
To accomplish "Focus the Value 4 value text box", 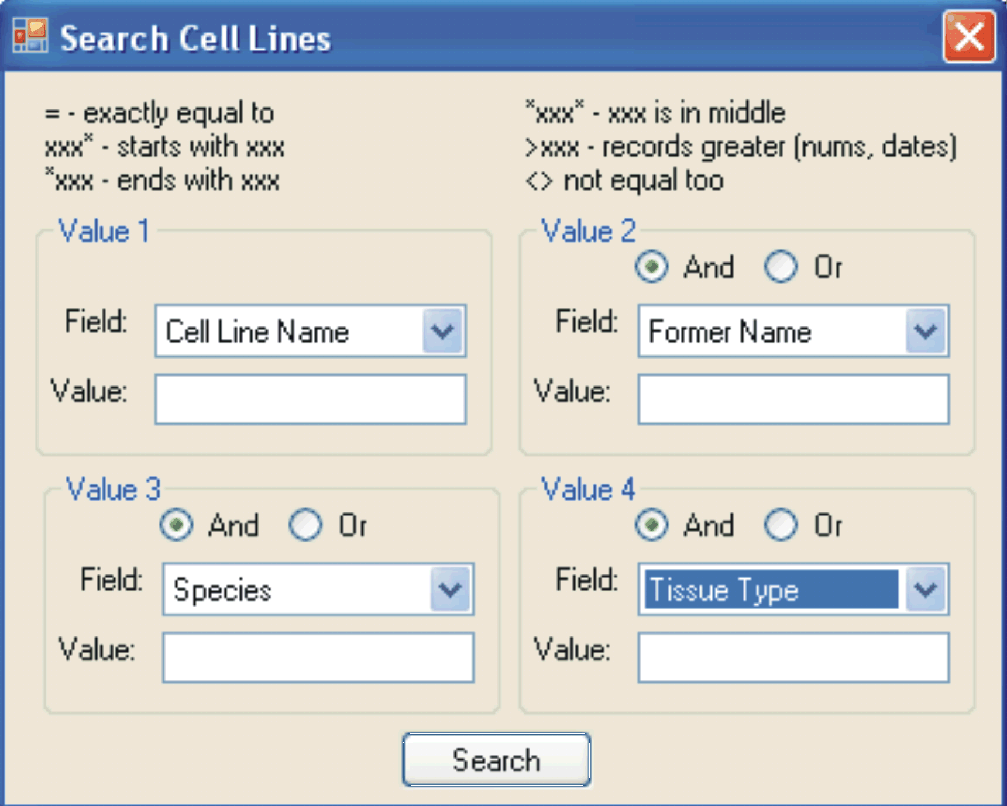I will click(793, 657).
